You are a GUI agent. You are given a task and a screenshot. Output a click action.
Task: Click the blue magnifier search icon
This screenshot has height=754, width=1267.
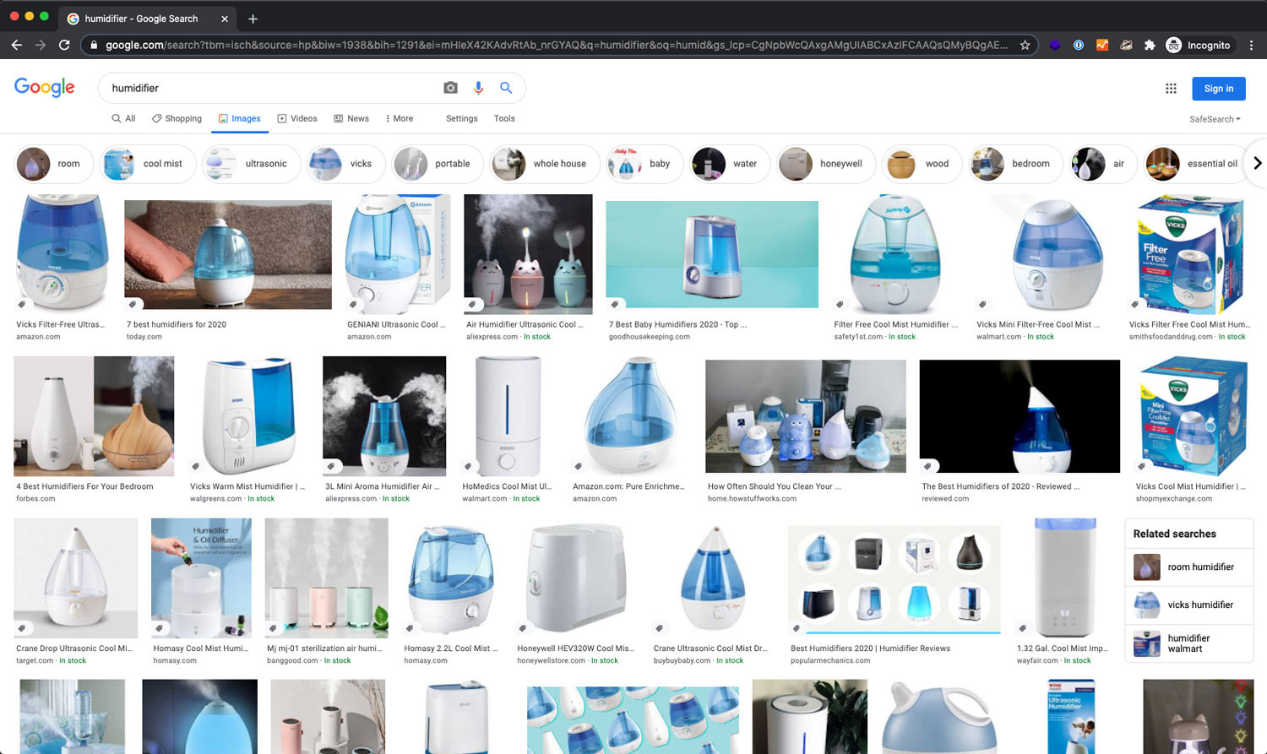point(506,88)
